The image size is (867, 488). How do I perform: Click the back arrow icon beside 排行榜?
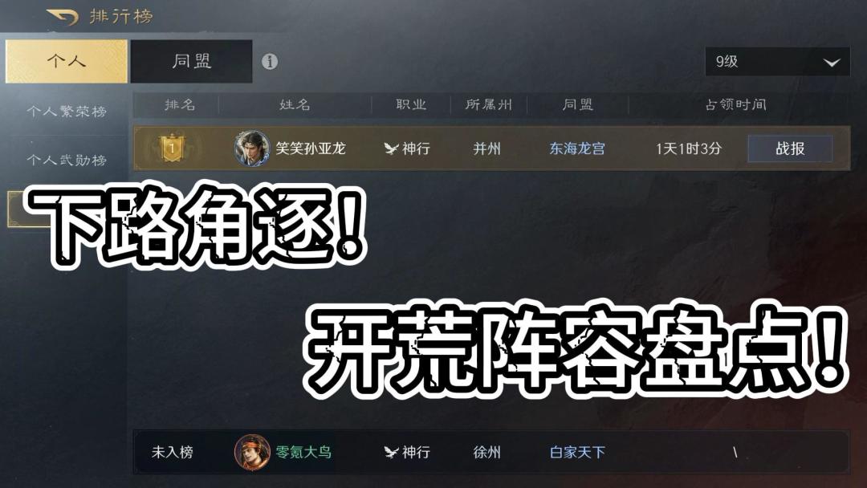click(x=62, y=17)
